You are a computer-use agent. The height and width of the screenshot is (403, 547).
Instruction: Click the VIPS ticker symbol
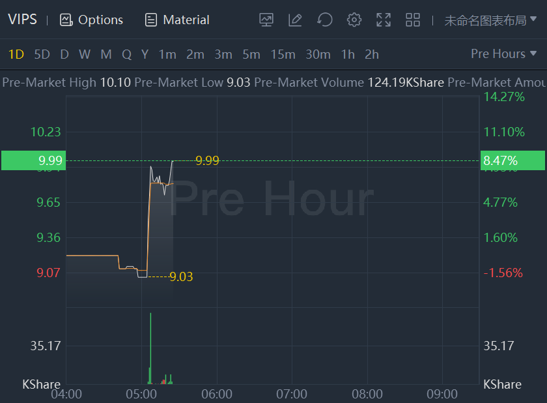pos(22,20)
